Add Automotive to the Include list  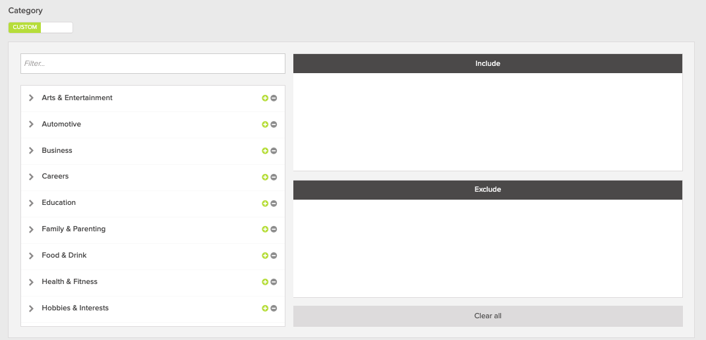pos(265,125)
